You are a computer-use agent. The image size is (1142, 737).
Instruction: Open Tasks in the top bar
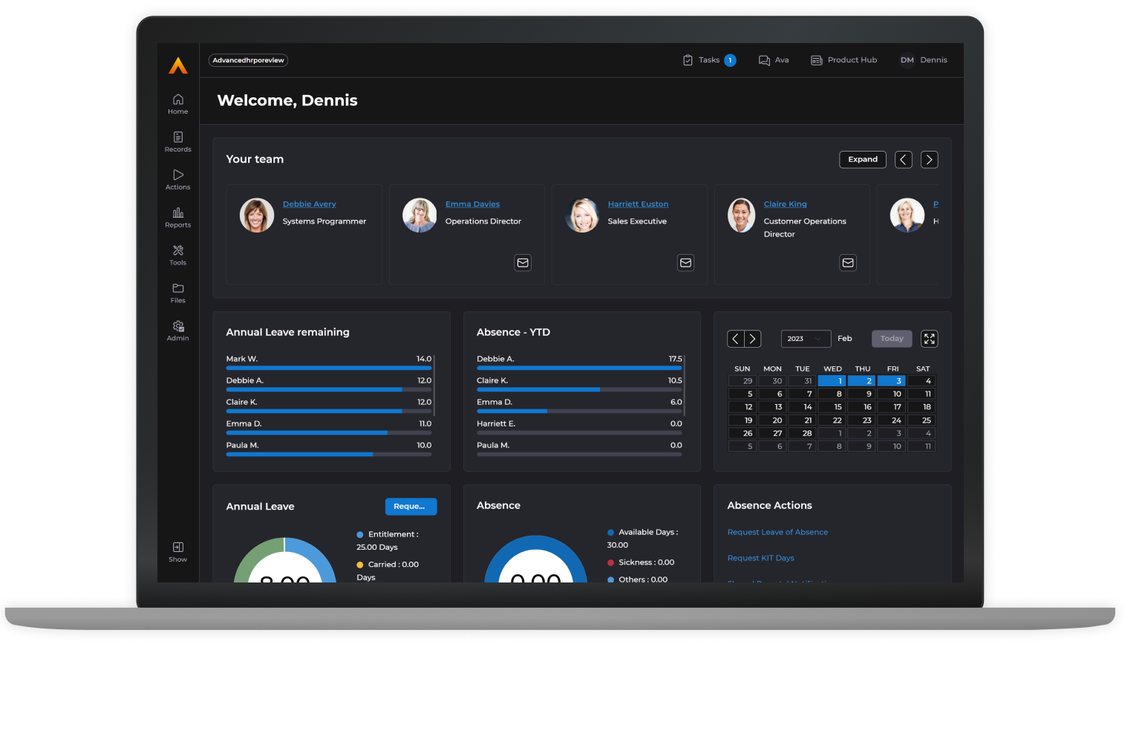(x=708, y=60)
